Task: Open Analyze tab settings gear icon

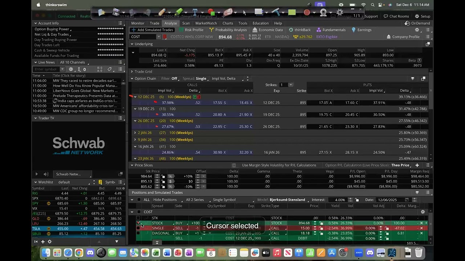Action: pos(417,30)
